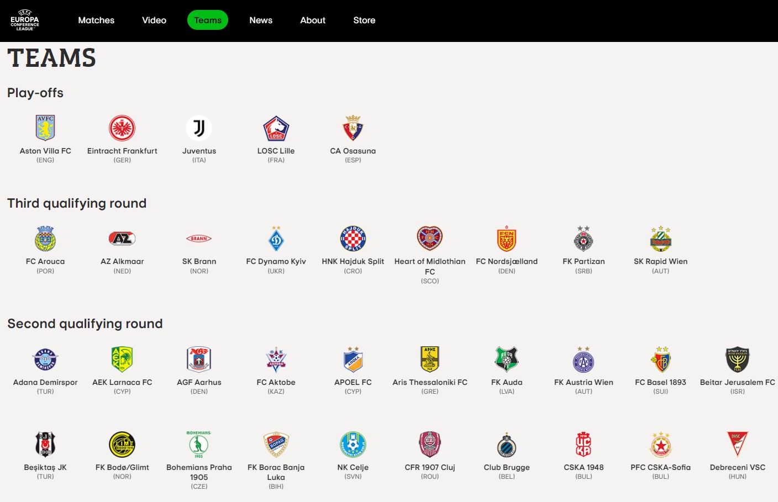The height and width of the screenshot is (502, 778).
Task: Click the UEFA Europa Conference League logo
Action: click(25, 20)
